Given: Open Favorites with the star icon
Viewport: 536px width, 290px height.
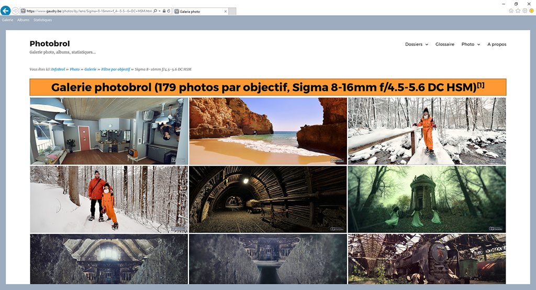Looking at the screenshot, I should pyautogui.click(x=518, y=11).
